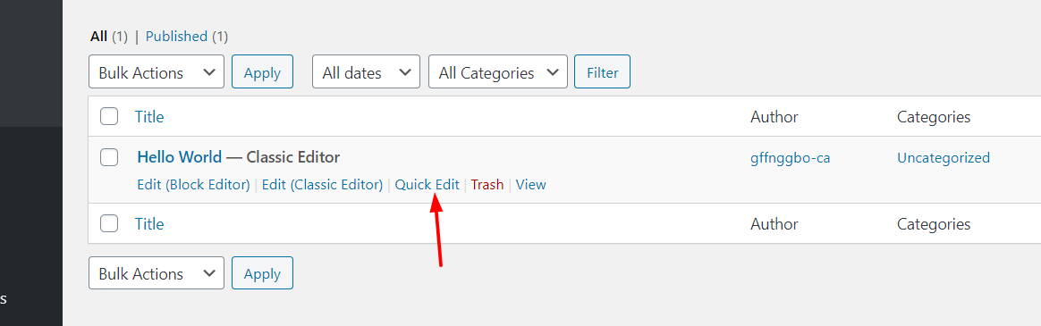Check the bottom Title select-all checkbox

[109, 223]
